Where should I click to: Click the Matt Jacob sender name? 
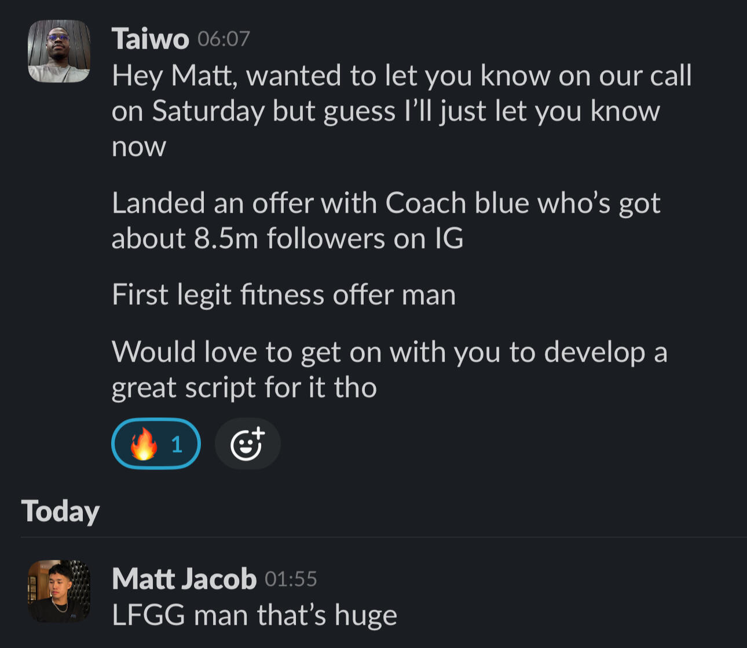coord(184,579)
